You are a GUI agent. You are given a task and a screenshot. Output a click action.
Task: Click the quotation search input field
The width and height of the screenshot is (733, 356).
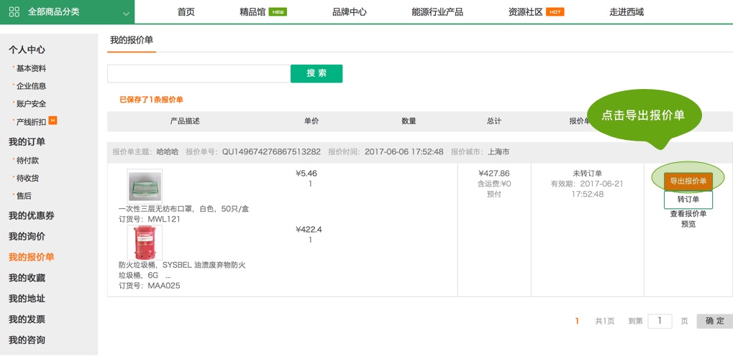[x=199, y=73]
